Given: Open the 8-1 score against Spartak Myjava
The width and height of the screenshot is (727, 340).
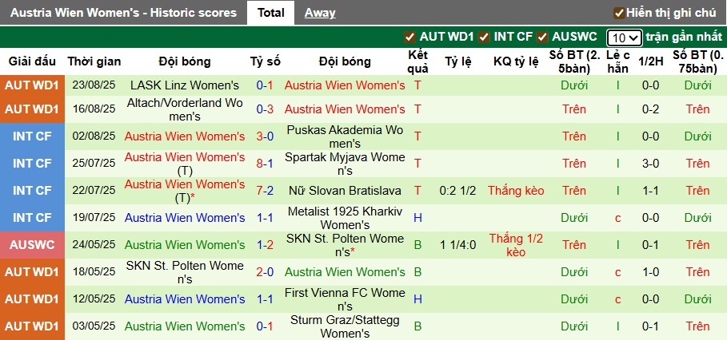Looking at the screenshot, I should [x=266, y=164].
